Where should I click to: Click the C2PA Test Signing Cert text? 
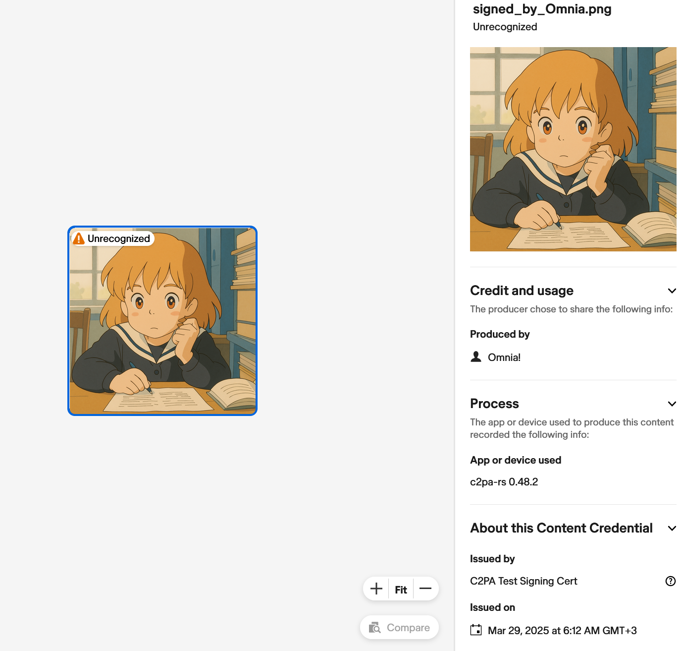[524, 581]
